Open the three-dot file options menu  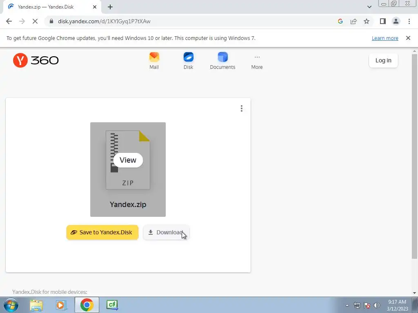click(x=242, y=108)
